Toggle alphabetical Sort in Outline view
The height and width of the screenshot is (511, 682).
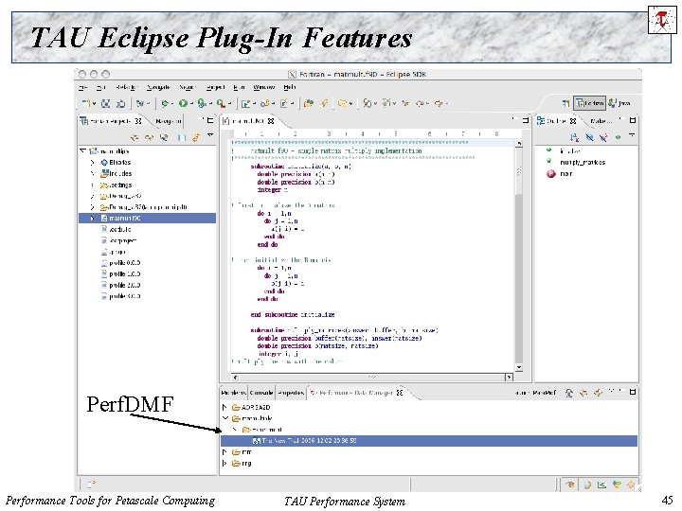pos(575,138)
